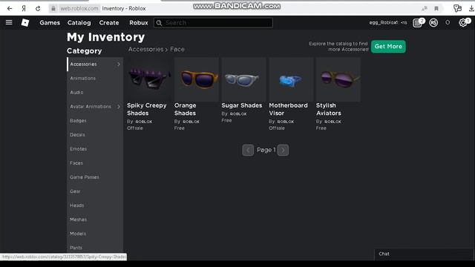
Task: Click the Yandex browser home icon
Action: 24,8
